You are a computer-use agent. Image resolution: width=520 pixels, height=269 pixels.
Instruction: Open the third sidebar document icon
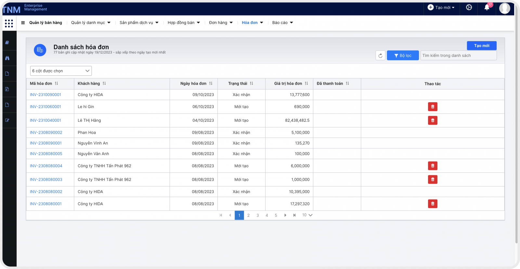tap(7, 74)
